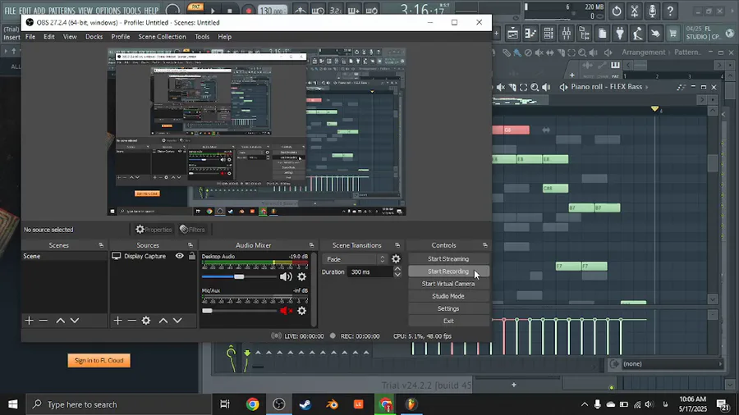Screen dimensions: 739x415
Task: Increase Duration with the stepper up arrow
Action: pos(397,269)
